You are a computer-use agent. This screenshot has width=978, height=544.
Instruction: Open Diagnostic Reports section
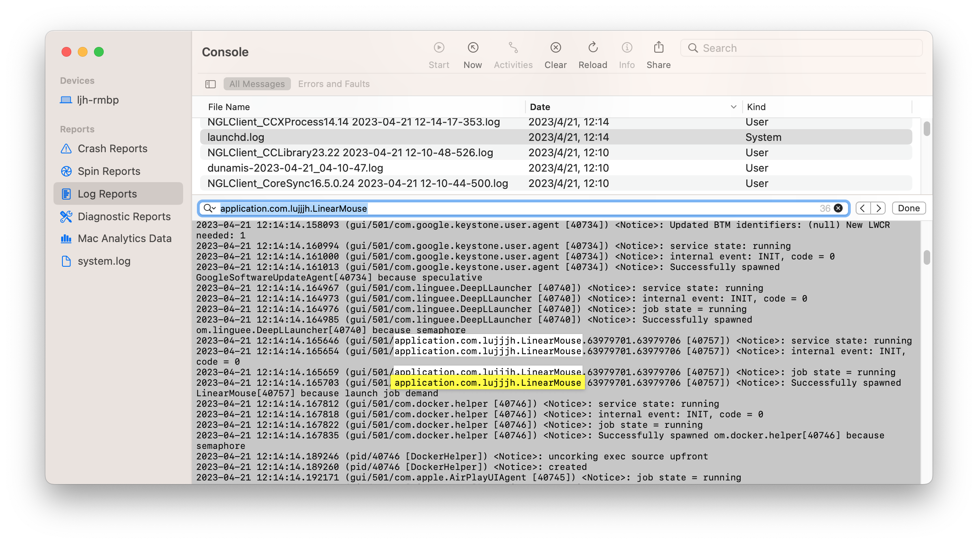pos(124,216)
